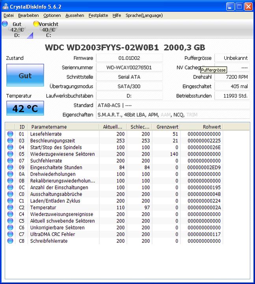Viewport: 255px width, 284px height.
Task: Click the Aktuell... column header
Action: point(113,127)
